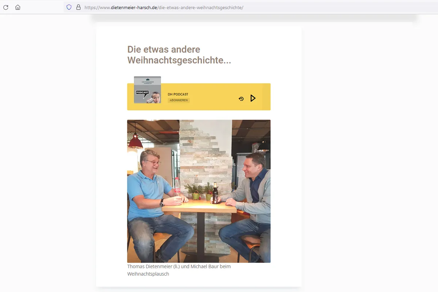Click the PODCAST speech-bubble logo on the cover
Viewport: 438px width, 292px height.
pyautogui.click(x=142, y=93)
